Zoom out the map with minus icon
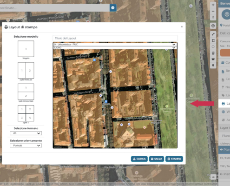The width and height of the screenshot is (230, 186). click(213, 11)
